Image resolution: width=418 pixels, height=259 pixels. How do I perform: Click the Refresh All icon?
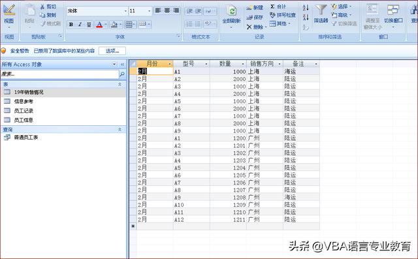tap(232, 11)
